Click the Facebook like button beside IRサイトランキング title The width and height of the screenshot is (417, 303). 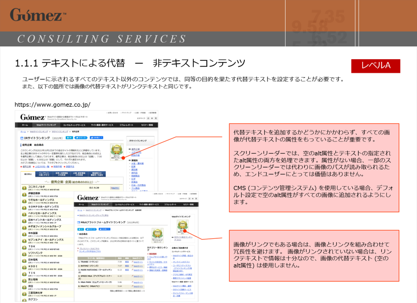click(x=96, y=137)
